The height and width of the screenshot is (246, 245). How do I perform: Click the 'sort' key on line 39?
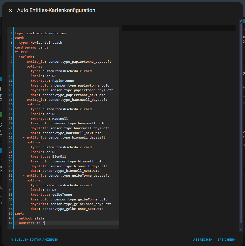point(19,214)
